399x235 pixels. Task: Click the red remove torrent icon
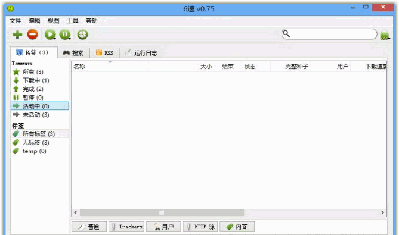pyautogui.click(x=33, y=35)
